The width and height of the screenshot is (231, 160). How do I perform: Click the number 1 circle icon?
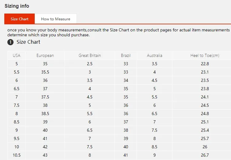10,42
